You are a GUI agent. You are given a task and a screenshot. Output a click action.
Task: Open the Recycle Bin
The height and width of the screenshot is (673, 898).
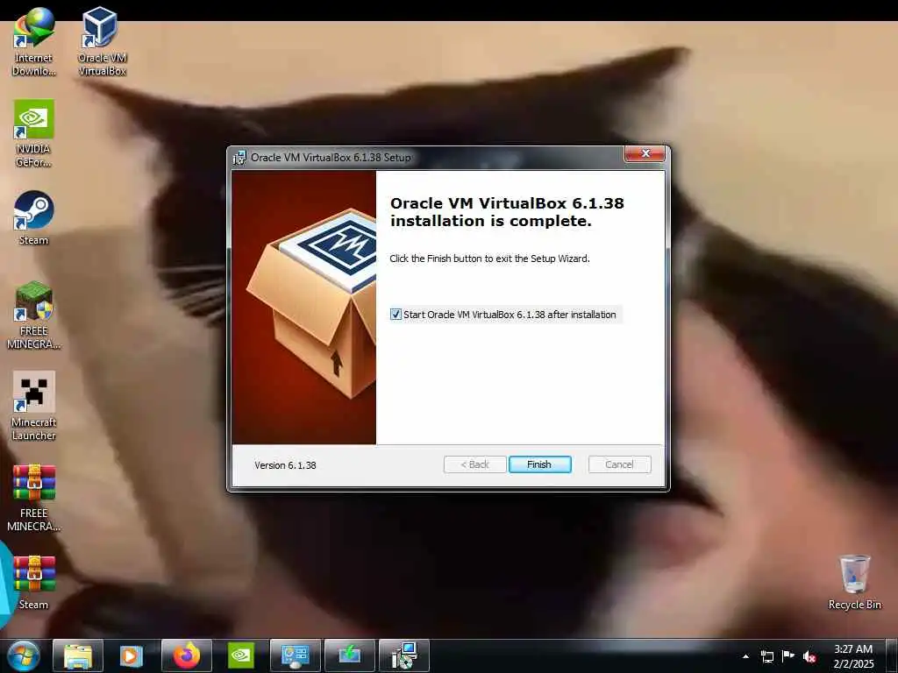[854, 582]
